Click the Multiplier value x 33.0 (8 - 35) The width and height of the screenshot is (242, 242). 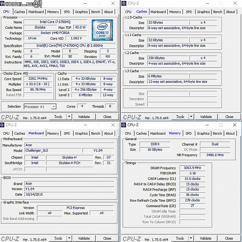[38, 84]
